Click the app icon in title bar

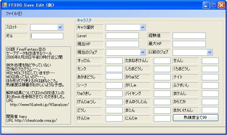point(5,5)
